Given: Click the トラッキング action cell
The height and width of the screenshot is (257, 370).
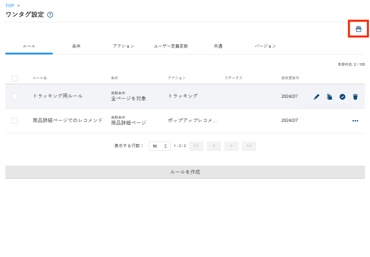Looking at the screenshot, I should tap(183, 96).
